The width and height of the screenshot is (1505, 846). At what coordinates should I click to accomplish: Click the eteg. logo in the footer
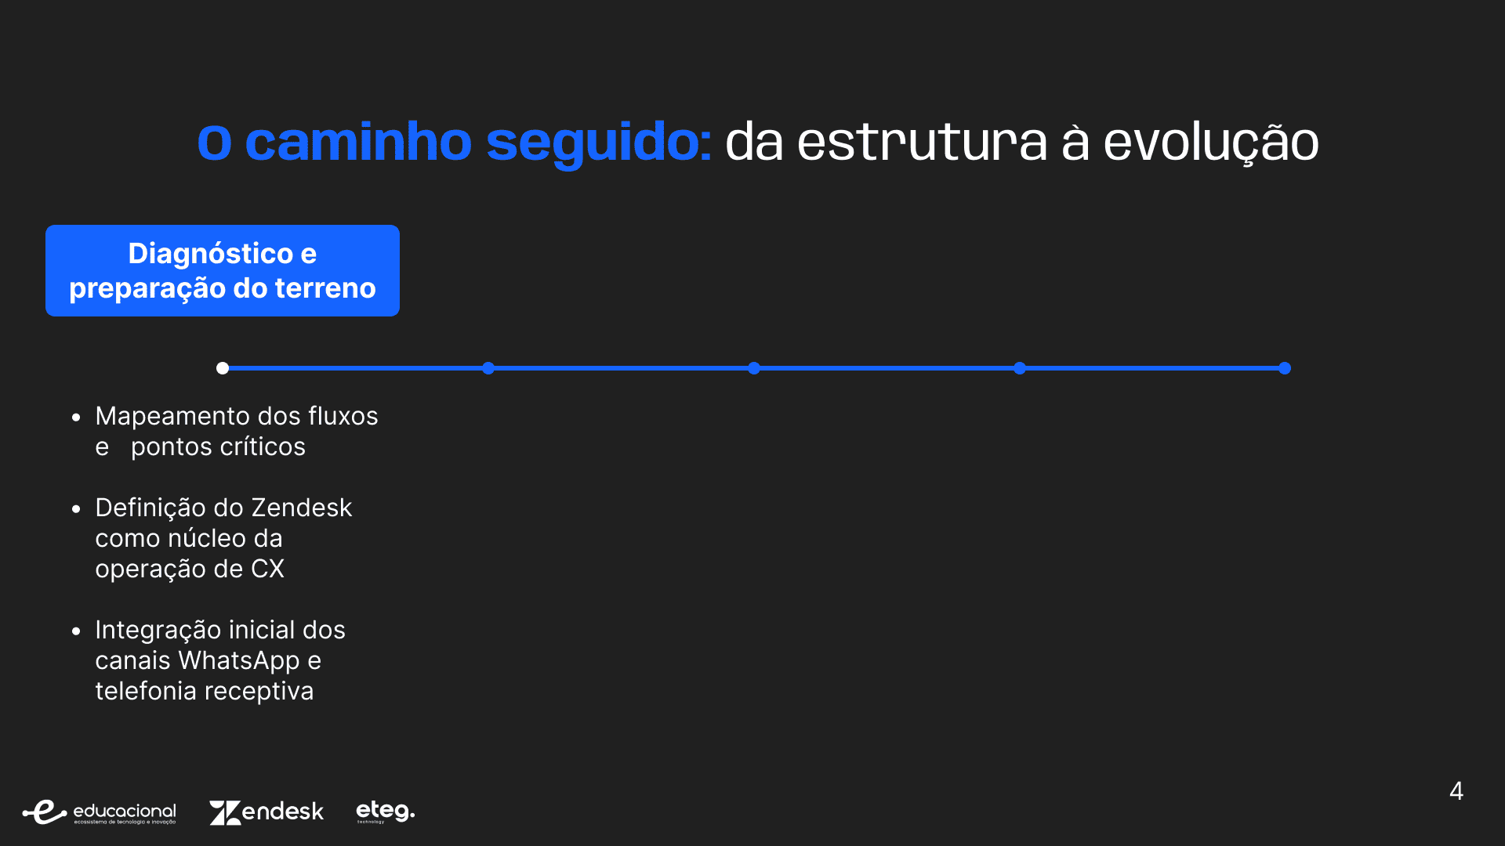point(385,811)
